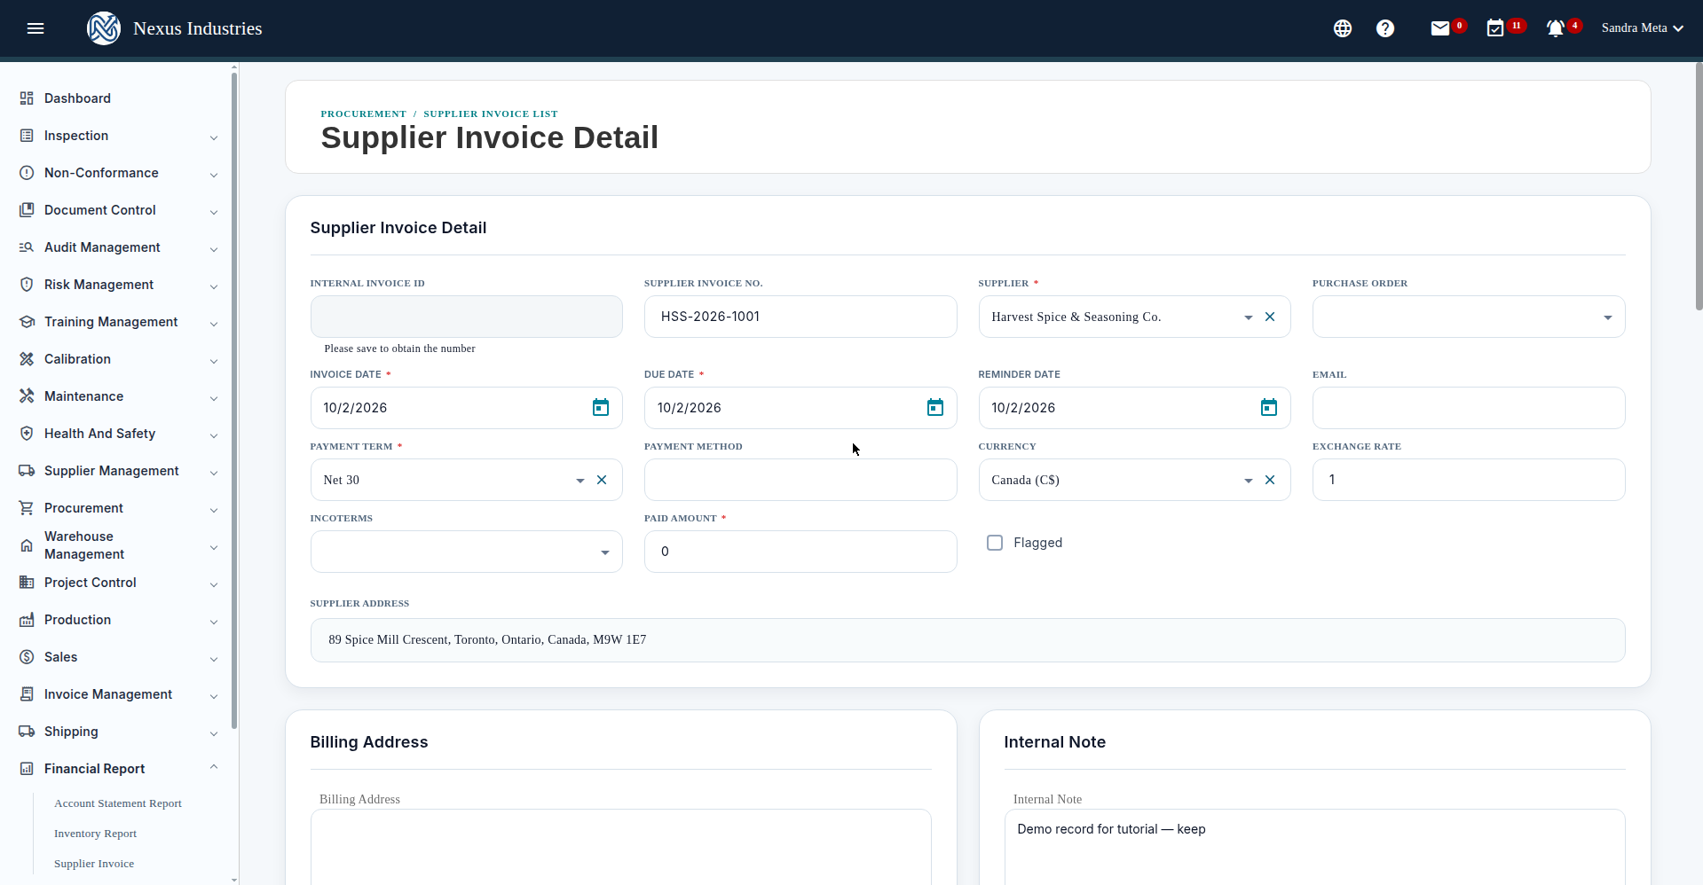Open the calendar tasks icon
Screen dimensions: 1703x885
click(1495, 28)
